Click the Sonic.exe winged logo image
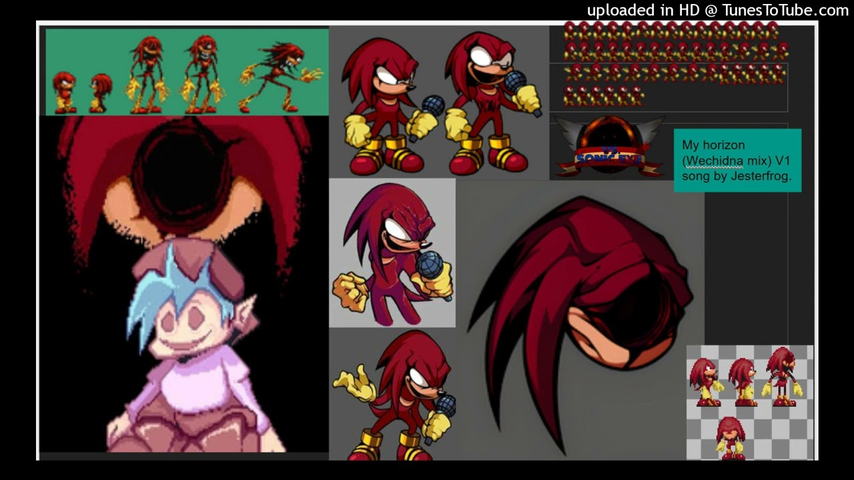The width and height of the screenshot is (854, 480). coord(608,148)
